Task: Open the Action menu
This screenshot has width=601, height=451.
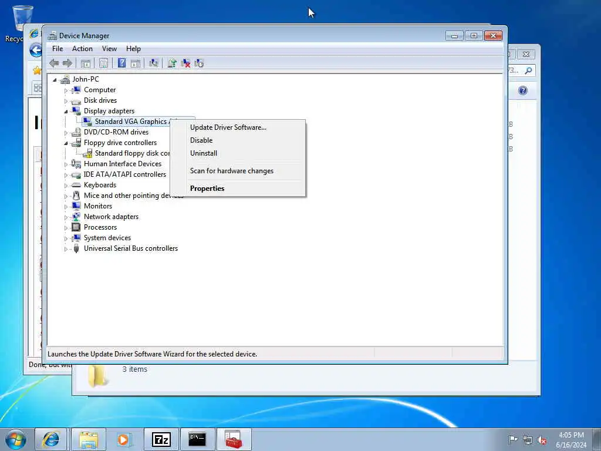Action: (x=82, y=49)
